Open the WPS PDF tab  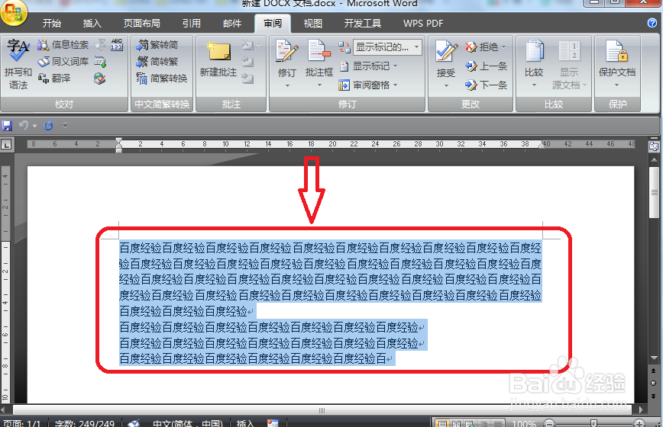click(x=423, y=23)
